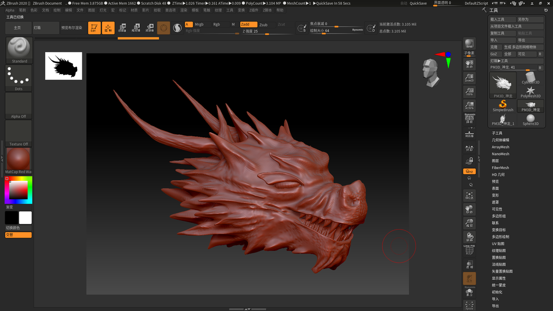
Task: Open the Alpha menu
Action: (10, 10)
